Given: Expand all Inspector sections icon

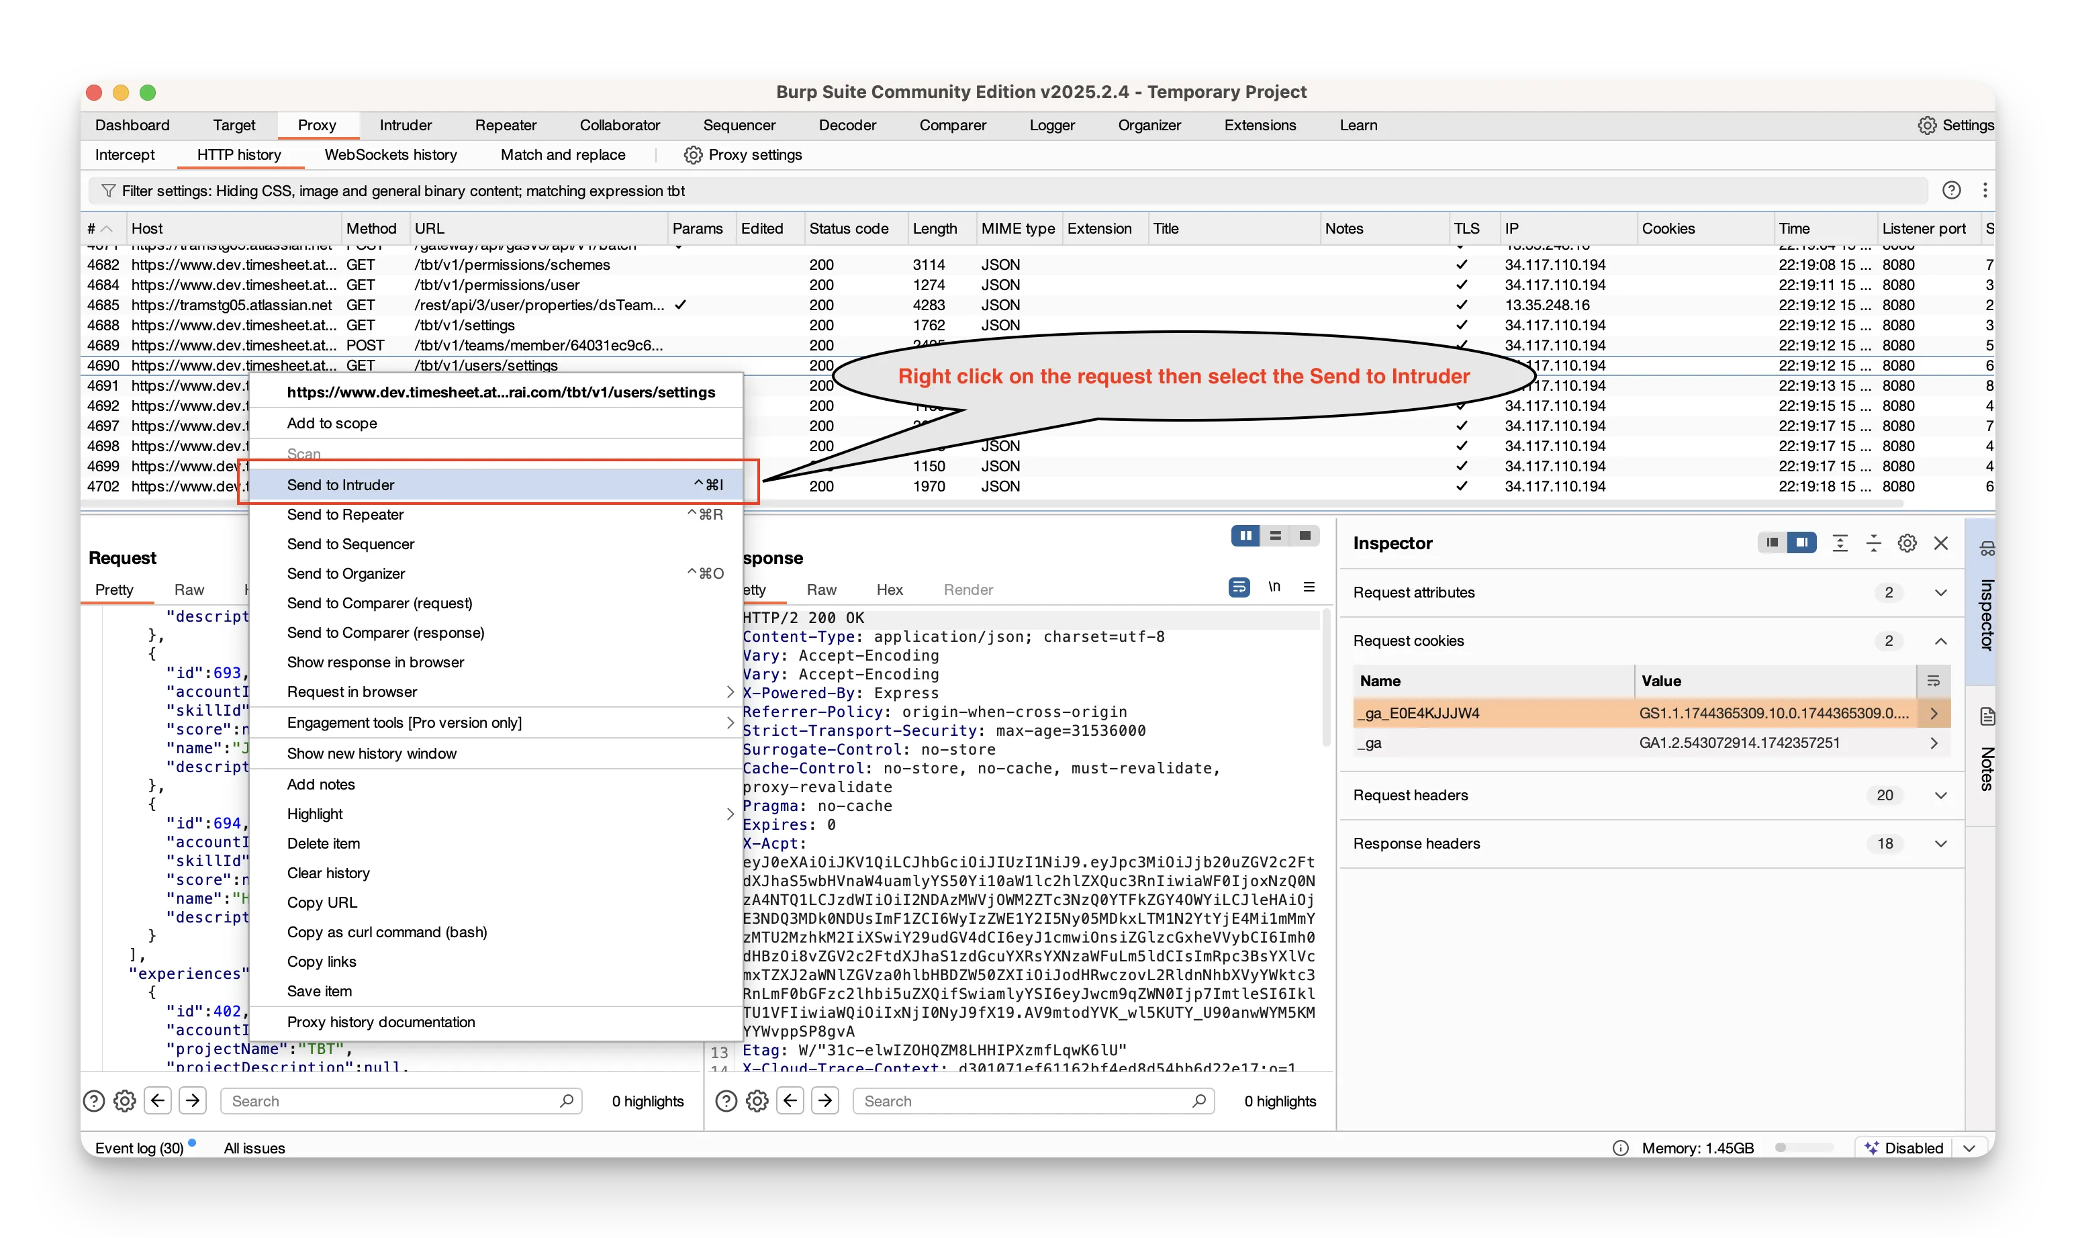Looking at the screenshot, I should point(1839,543).
